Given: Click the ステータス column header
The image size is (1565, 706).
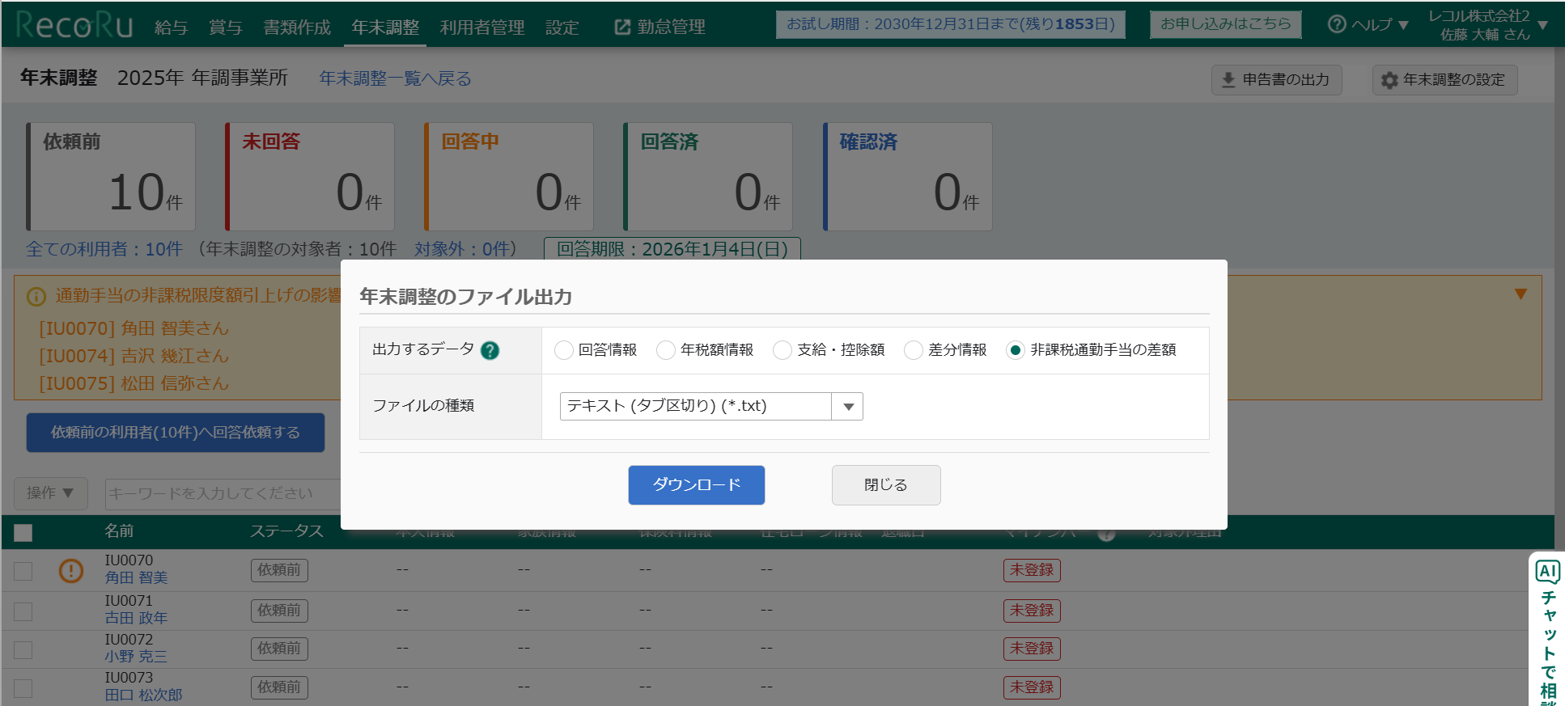Looking at the screenshot, I should click(286, 531).
